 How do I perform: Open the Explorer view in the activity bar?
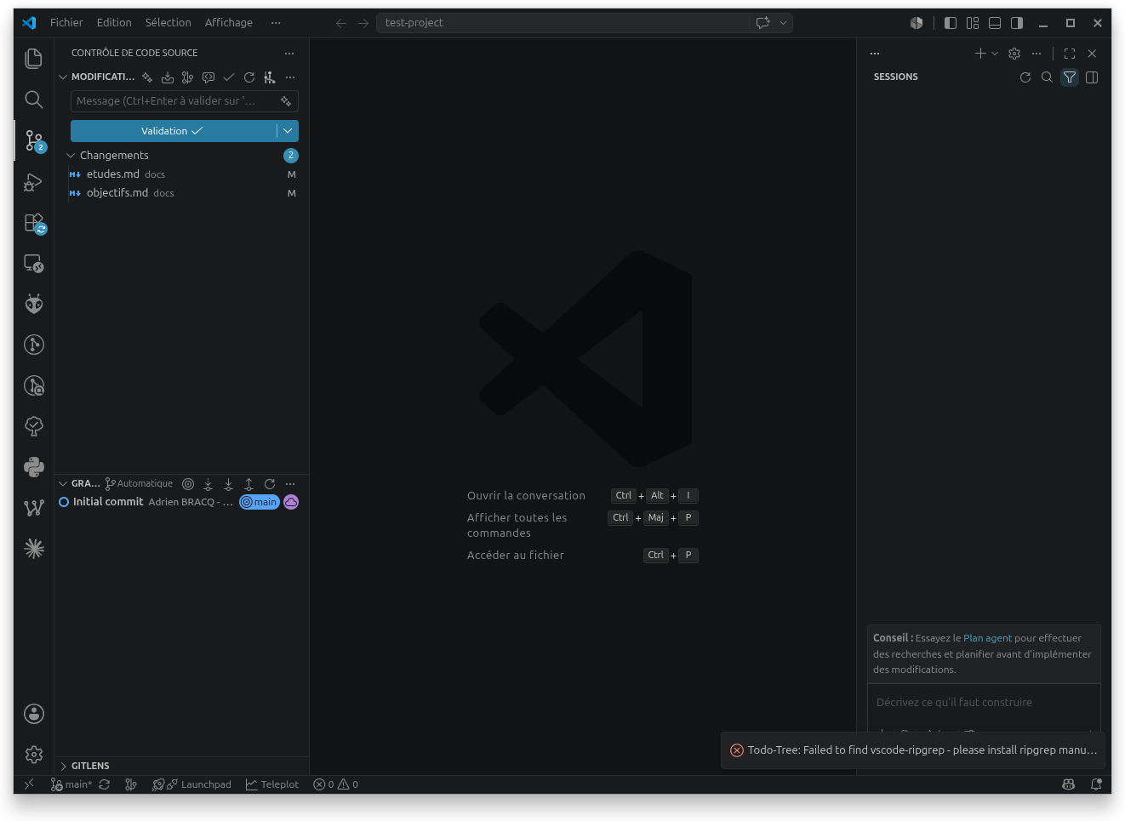point(34,59)
